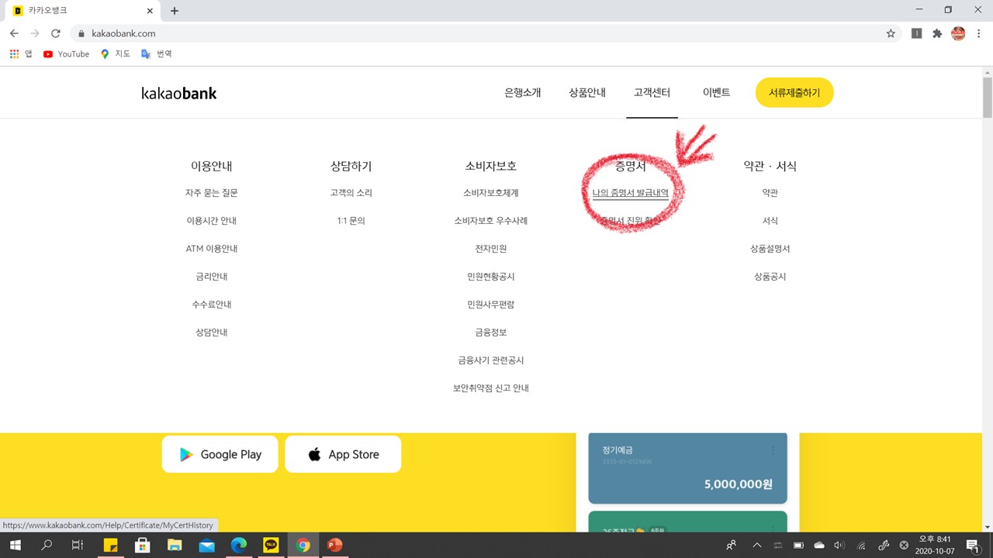Open Sticky Notes from the taskbar

tap(110, 545)
